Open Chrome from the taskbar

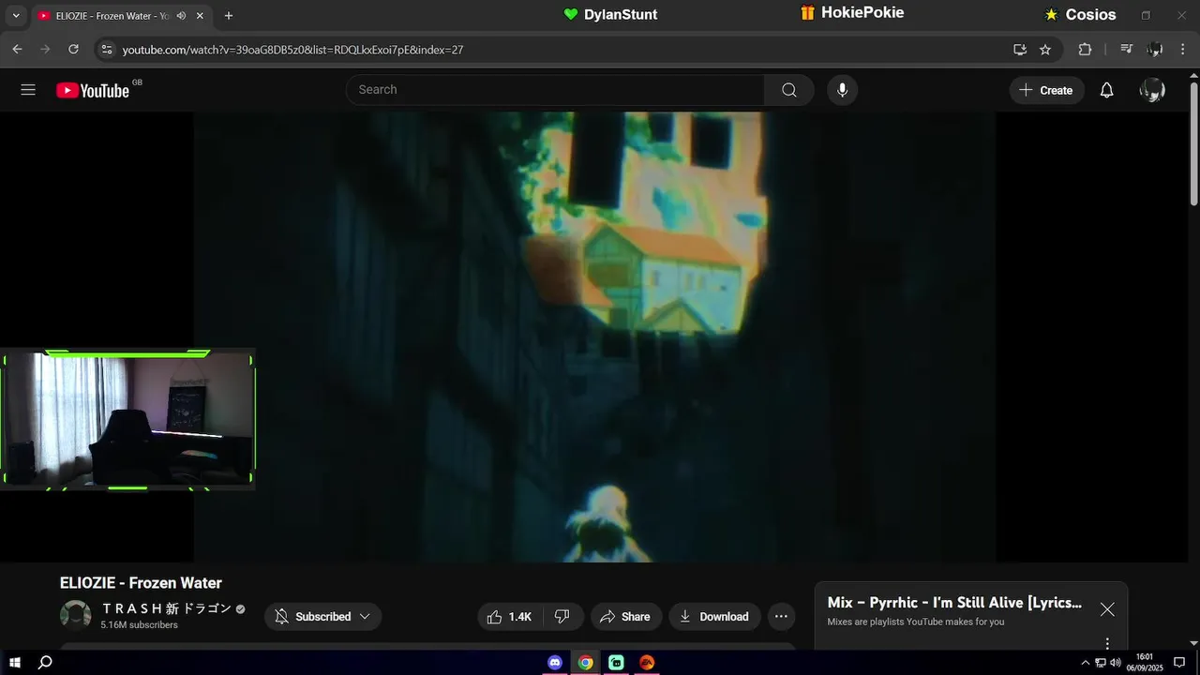pyautogui.click(x=586, y=663)
